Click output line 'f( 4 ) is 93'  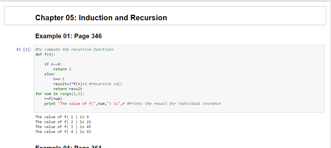[63, 132]
